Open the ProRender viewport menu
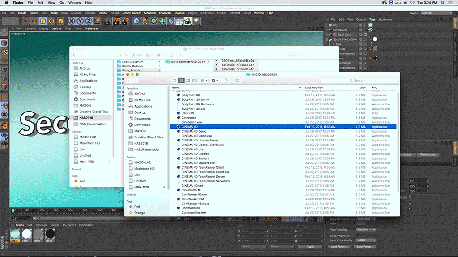Screen dimensions: 458x257 coord(91,29)
